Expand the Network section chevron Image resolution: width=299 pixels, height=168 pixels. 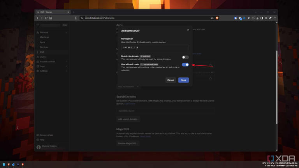[66, 32]
